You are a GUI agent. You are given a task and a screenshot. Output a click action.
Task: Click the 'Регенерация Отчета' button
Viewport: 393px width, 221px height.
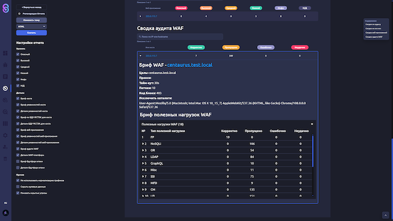[x=31, y=14]
